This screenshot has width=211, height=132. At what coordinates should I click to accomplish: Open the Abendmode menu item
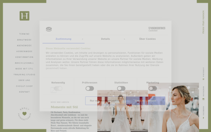coord(24,45)
